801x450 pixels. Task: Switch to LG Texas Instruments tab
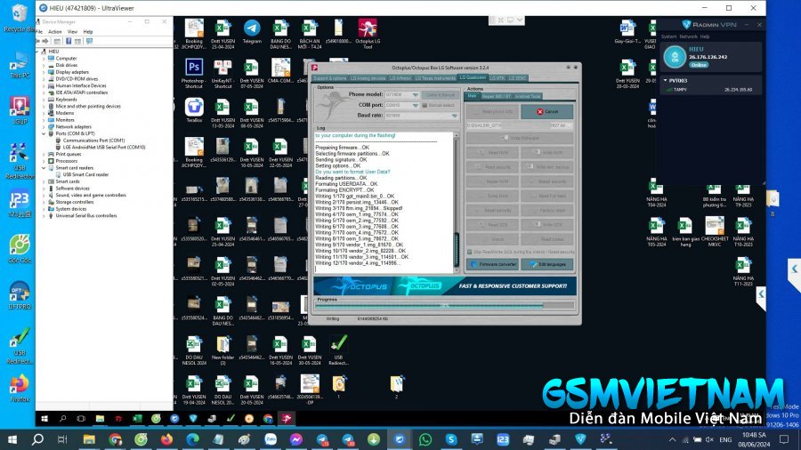[434, 78]
